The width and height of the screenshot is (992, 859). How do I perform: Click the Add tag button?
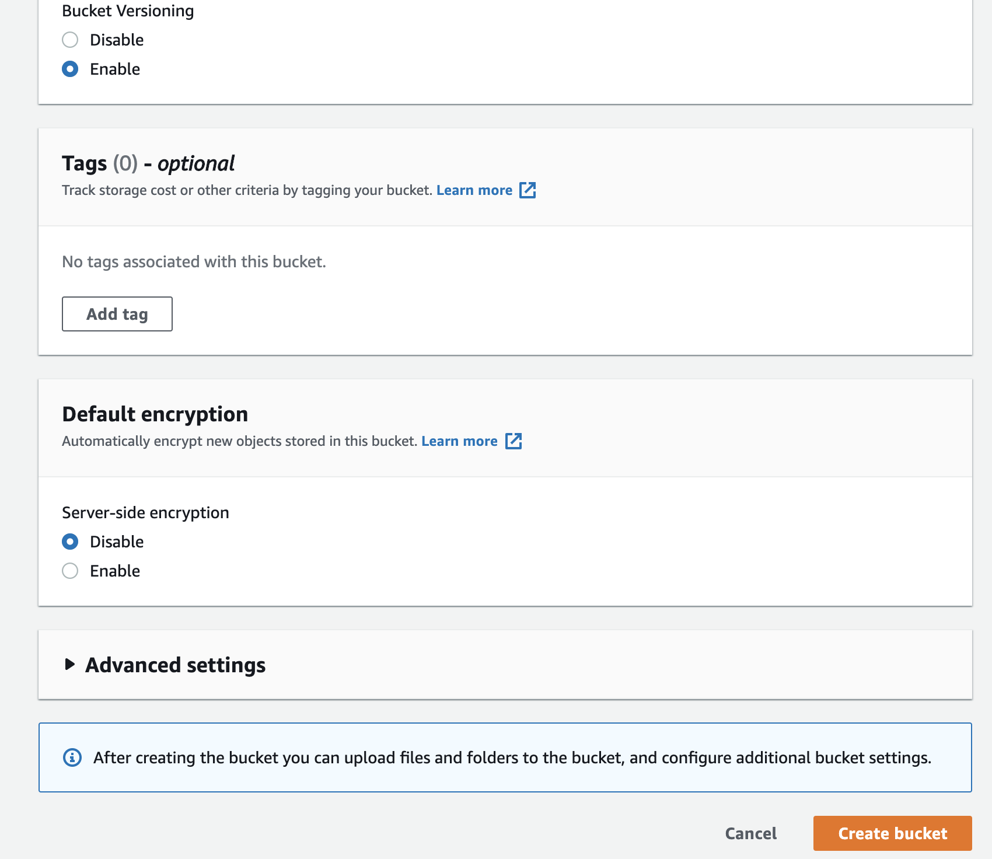pyautogui.click(x=117, y=314)
